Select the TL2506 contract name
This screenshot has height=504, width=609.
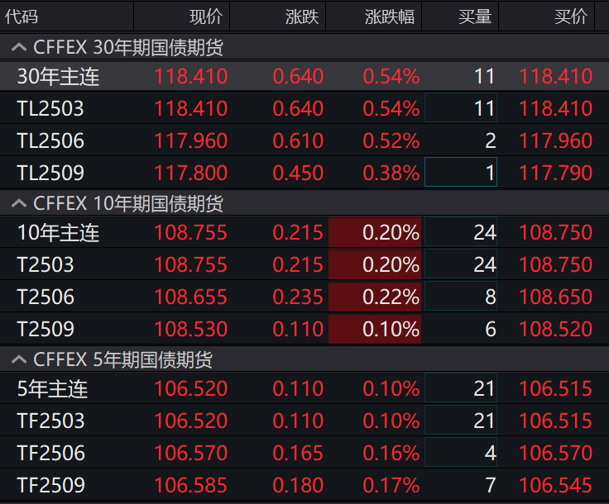point(50,140)
